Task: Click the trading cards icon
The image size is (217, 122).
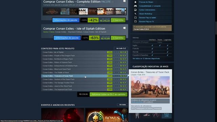Action: click(x=135, y=10)
